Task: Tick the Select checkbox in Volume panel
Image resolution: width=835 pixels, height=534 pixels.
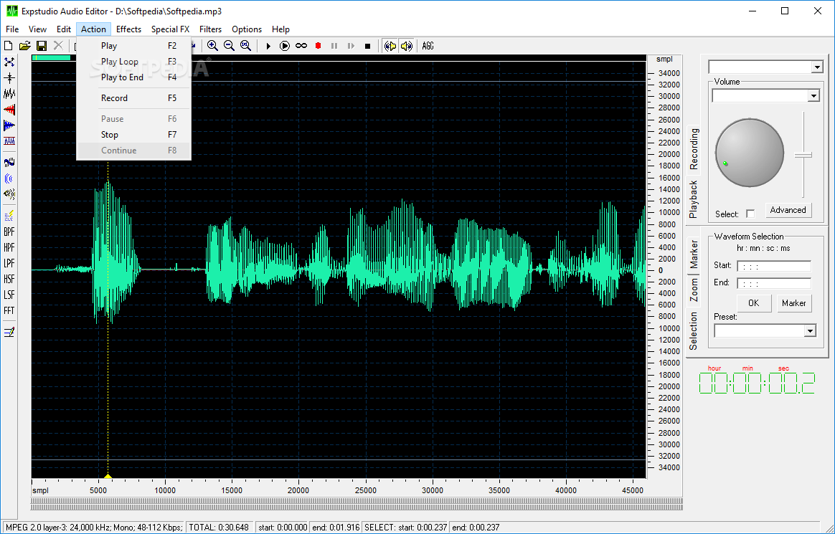Action: tap(750, 214)
